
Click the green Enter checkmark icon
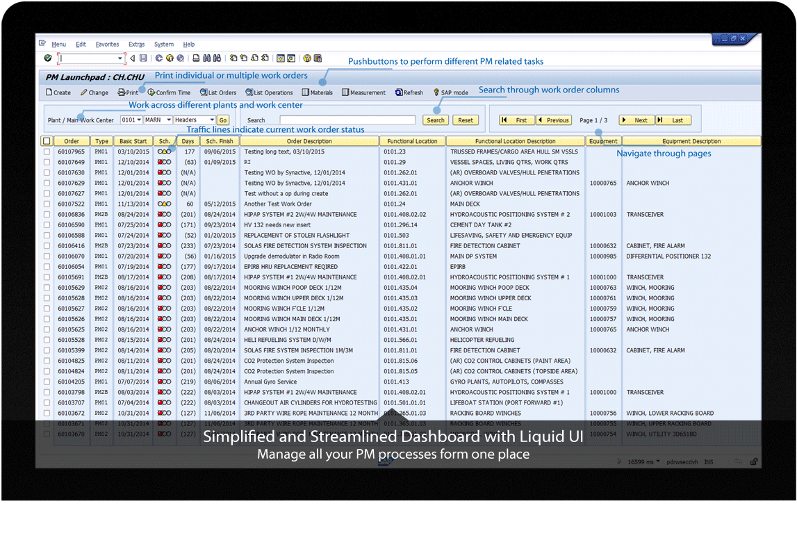point(47,59)
